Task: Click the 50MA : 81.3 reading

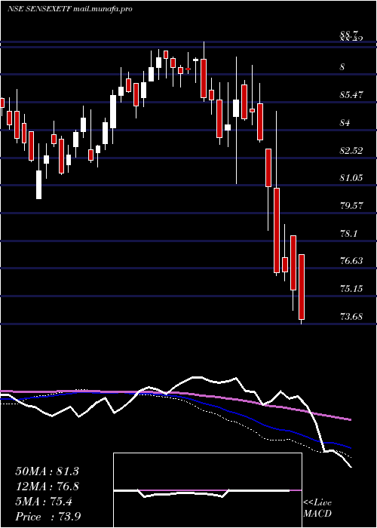Action: click(x=47, y=471)
